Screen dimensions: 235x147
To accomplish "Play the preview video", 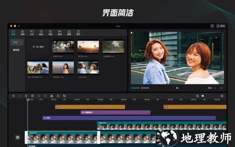I will pos(177,88).
